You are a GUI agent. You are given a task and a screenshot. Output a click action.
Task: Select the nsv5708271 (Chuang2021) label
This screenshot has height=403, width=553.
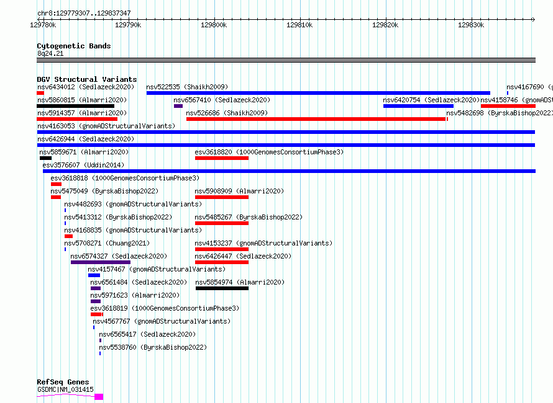pyautogui.click(x=107, y=243)
